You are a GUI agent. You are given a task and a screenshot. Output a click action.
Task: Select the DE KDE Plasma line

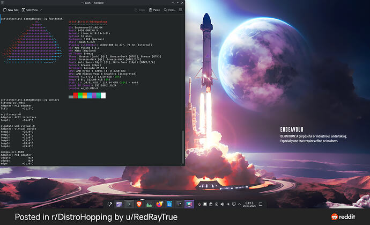tap(84, 48)
